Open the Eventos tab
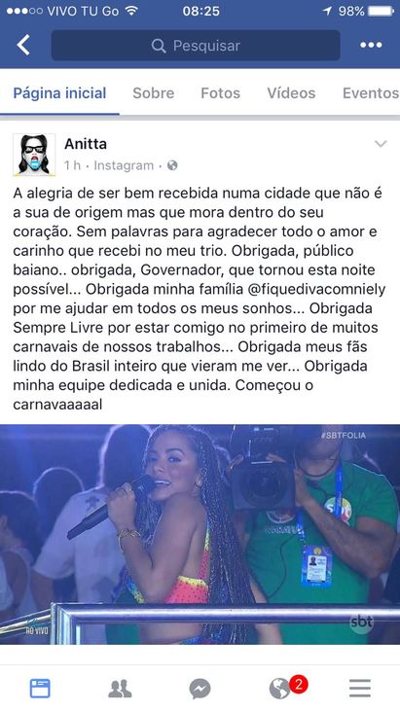The height and width of the screenshot is (712, 400). point(371,93)
